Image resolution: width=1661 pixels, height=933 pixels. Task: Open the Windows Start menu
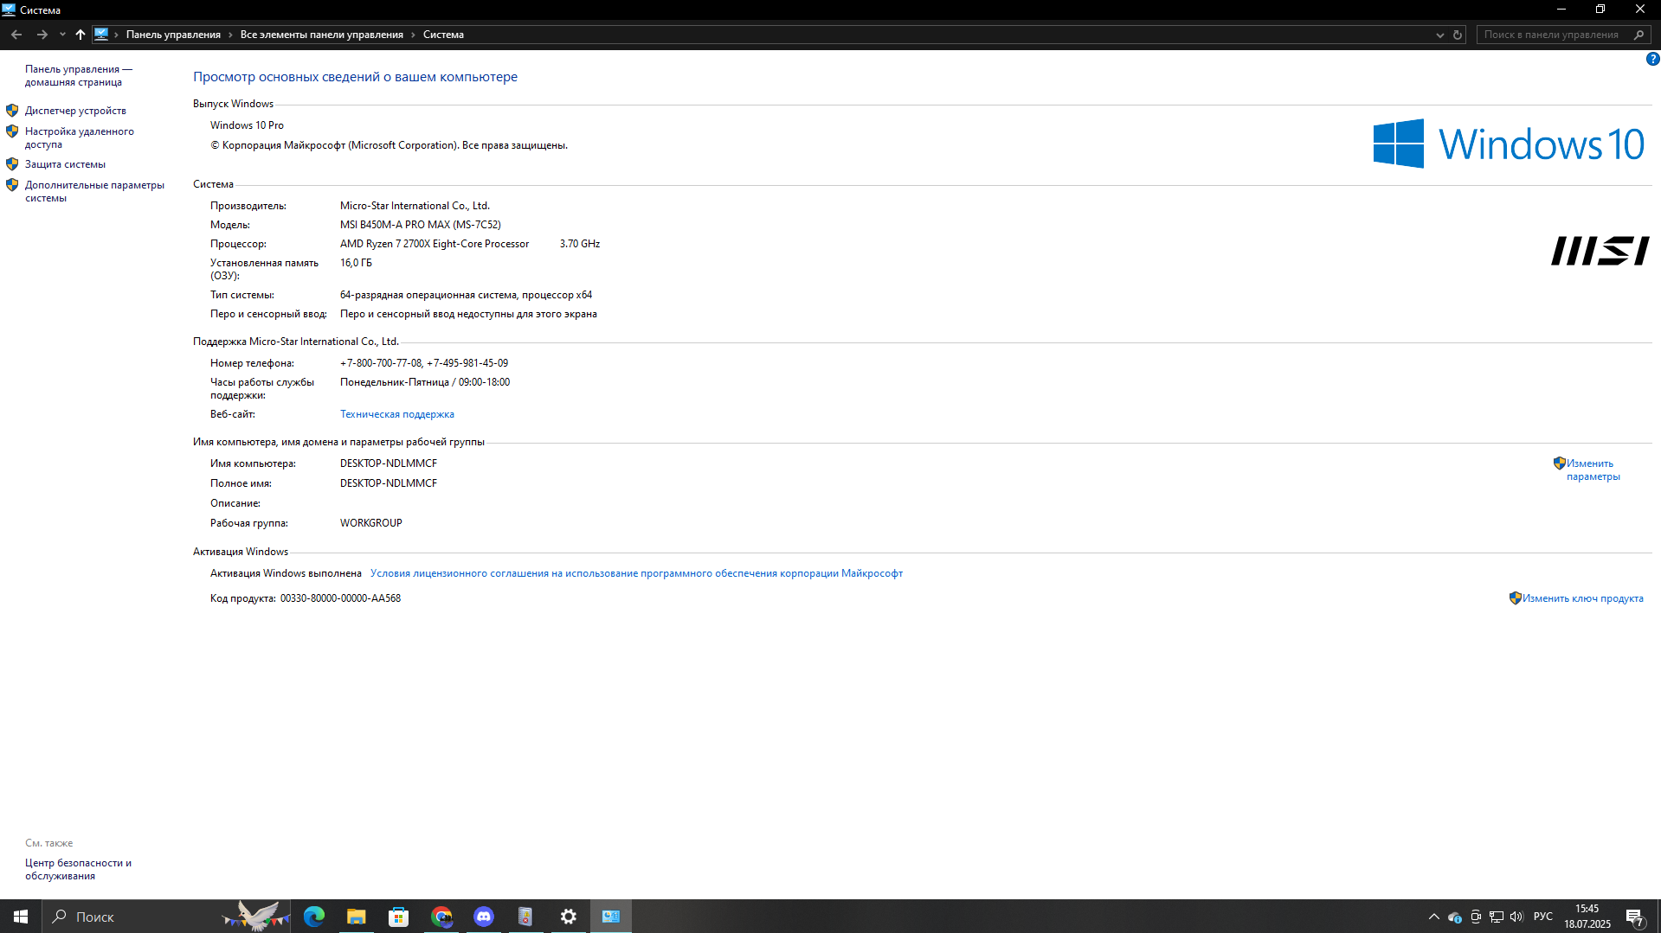(x=21, y=917)
